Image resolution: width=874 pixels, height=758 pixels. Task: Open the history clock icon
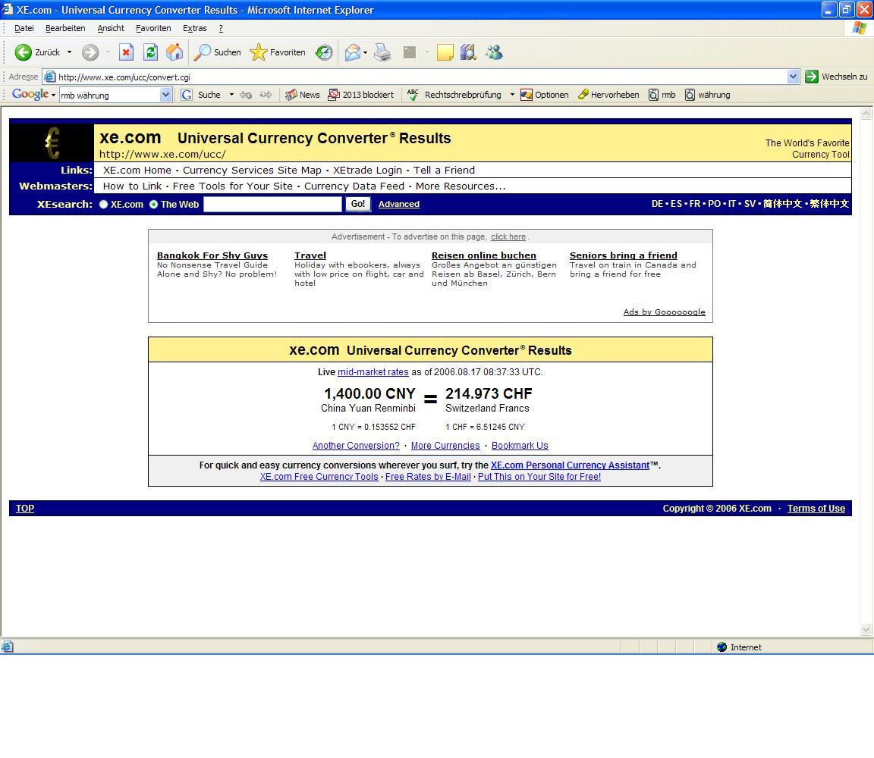point(324,52)
